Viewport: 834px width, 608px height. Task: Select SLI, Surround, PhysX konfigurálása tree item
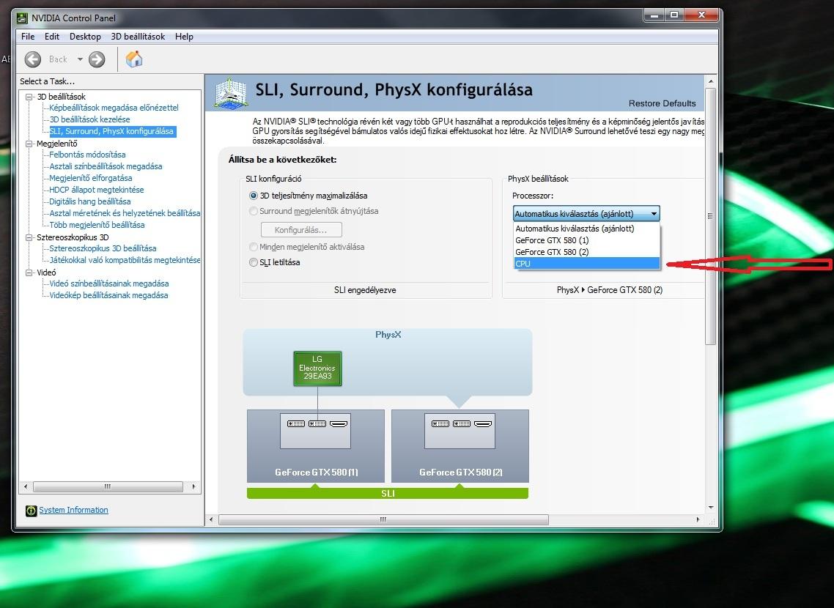(x=111, y=131)
